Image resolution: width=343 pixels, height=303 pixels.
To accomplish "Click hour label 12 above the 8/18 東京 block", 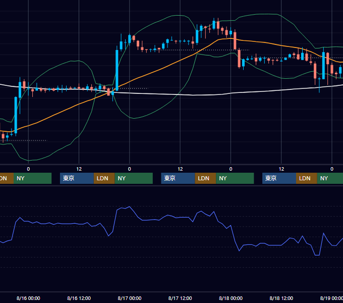I will pyautogui.click(x=281, y=169).
